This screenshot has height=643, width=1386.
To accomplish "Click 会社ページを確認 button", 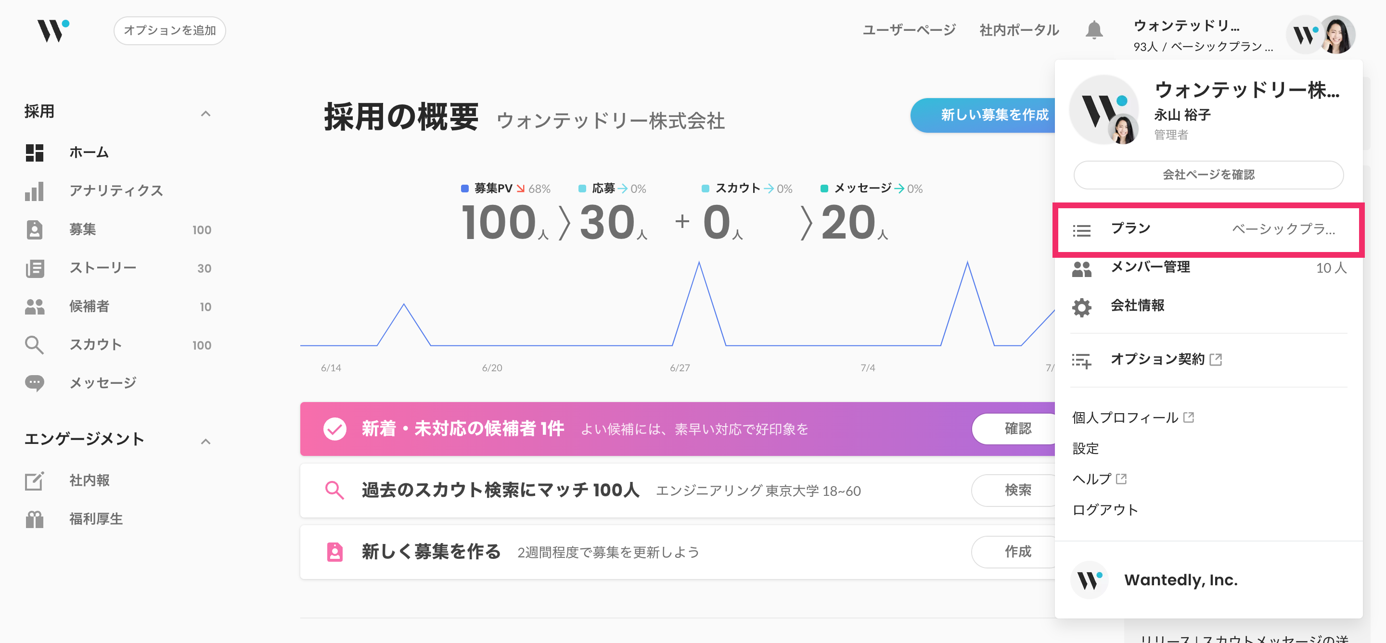I will pyautogui.click(x=1208, y=175).
